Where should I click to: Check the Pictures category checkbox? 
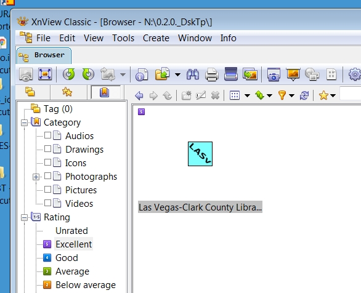[47, 189]
